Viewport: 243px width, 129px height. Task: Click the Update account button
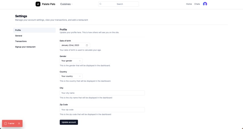click(x=69, y=122)
